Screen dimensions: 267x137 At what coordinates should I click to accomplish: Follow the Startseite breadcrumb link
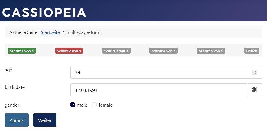[50, 32]
